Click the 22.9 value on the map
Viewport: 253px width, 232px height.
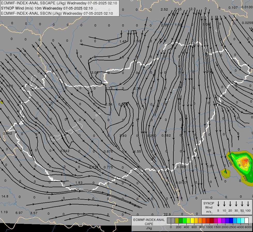(167, 214)
